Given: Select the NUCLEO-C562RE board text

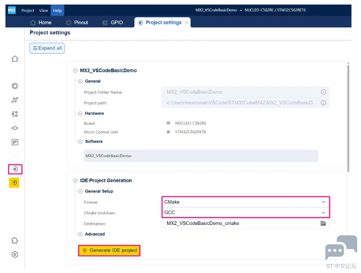Looking at the screenshot, I should [x=191, y=123].
